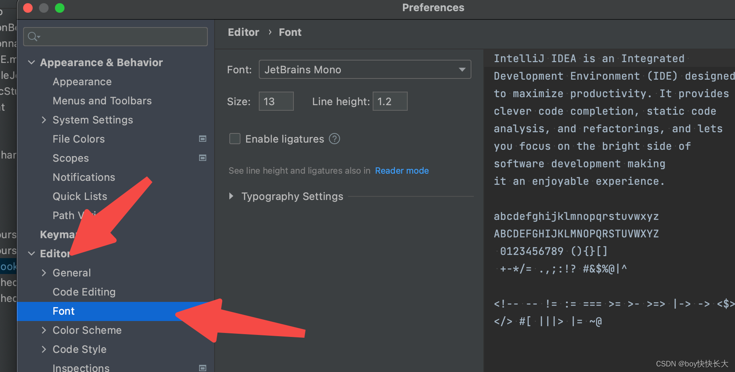Enable the ligatures checkbox
The height and width of the screenshot is (372, 735).
235,139
